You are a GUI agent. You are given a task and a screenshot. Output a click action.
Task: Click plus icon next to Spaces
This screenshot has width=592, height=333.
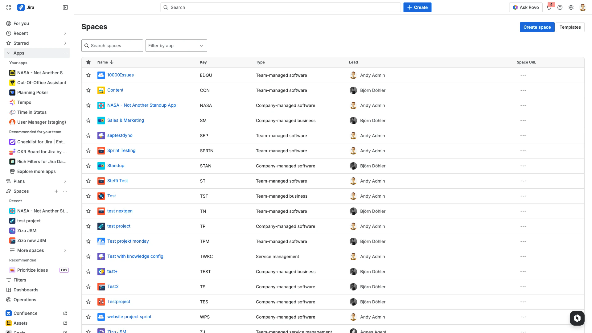click(56, 191)
